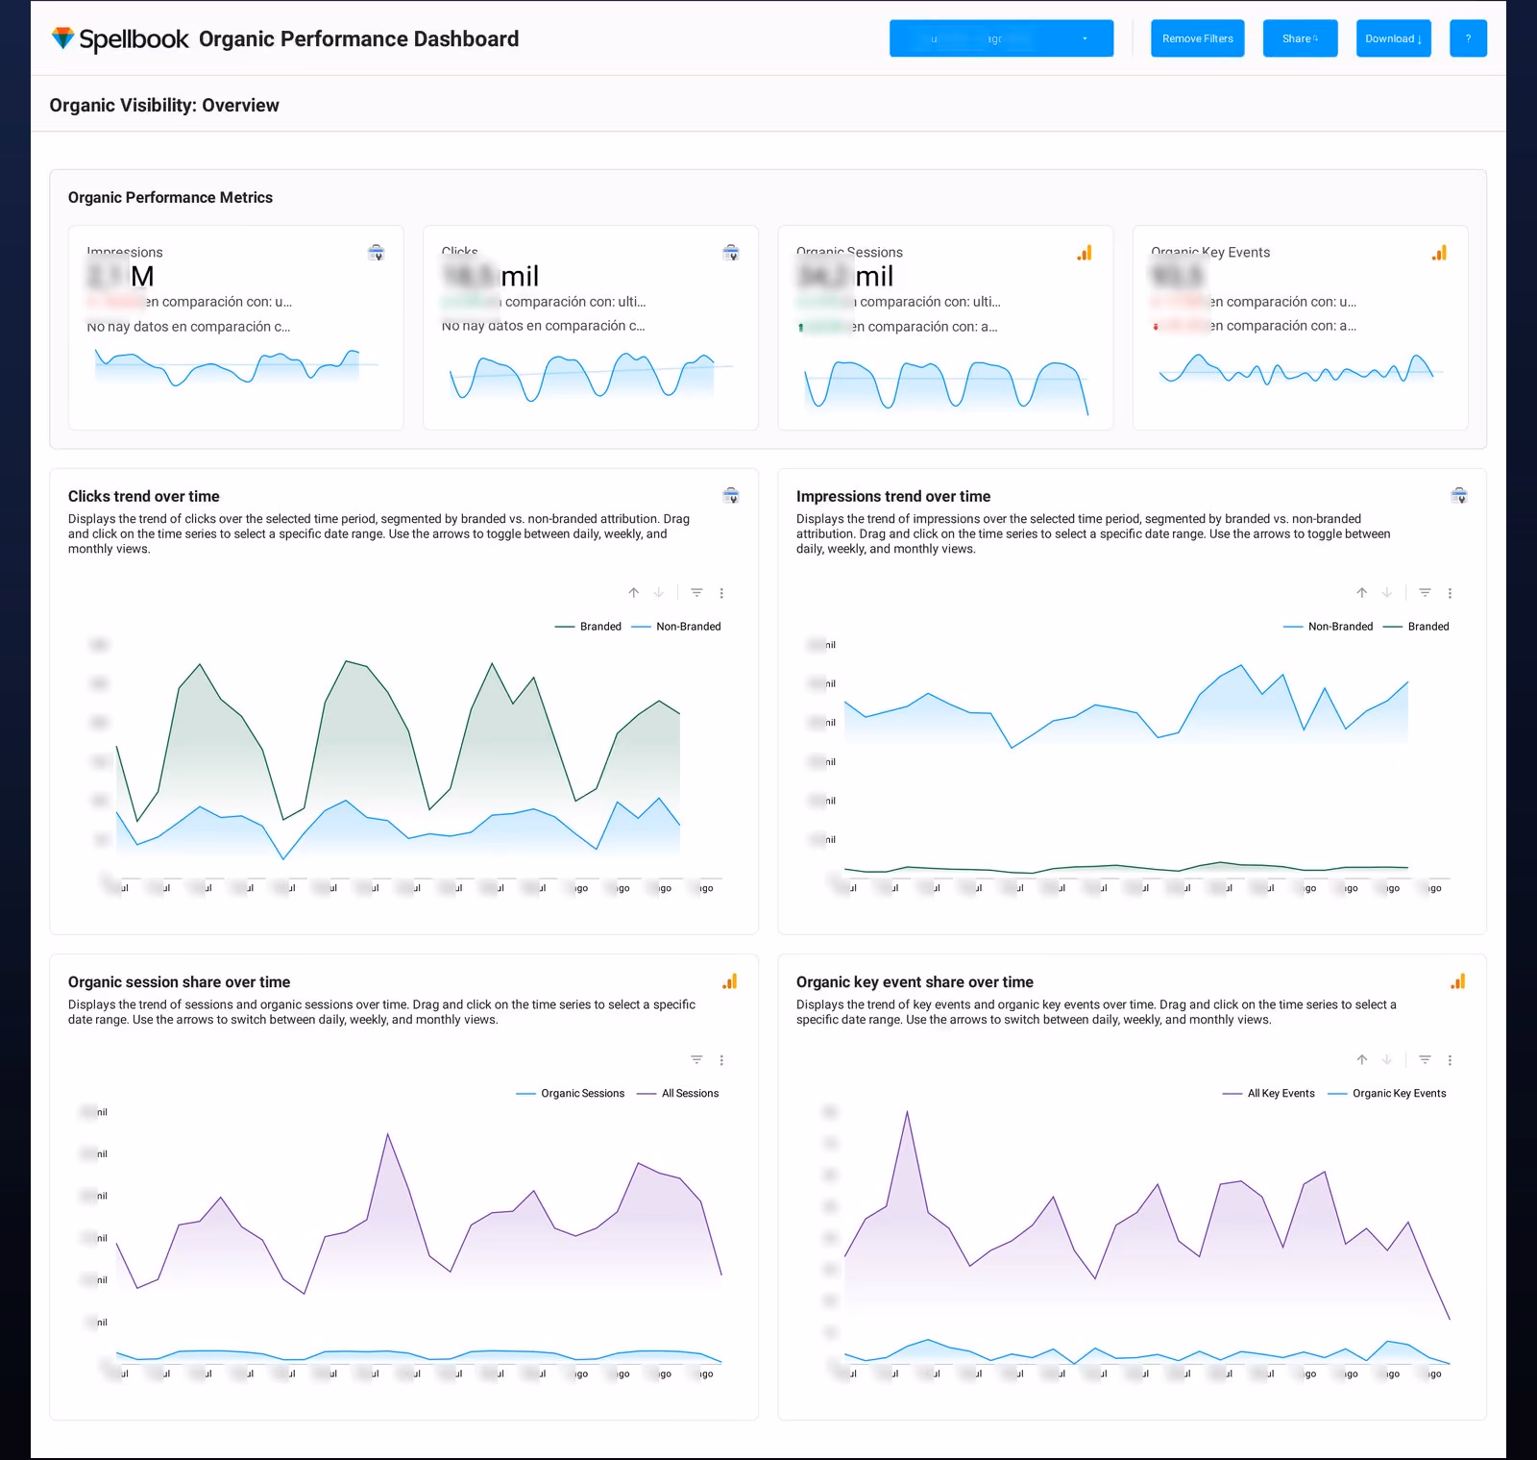1537x1460 pixels.
Task: Click the Organic Visibility: Overview heading
Action: point(164,106)
